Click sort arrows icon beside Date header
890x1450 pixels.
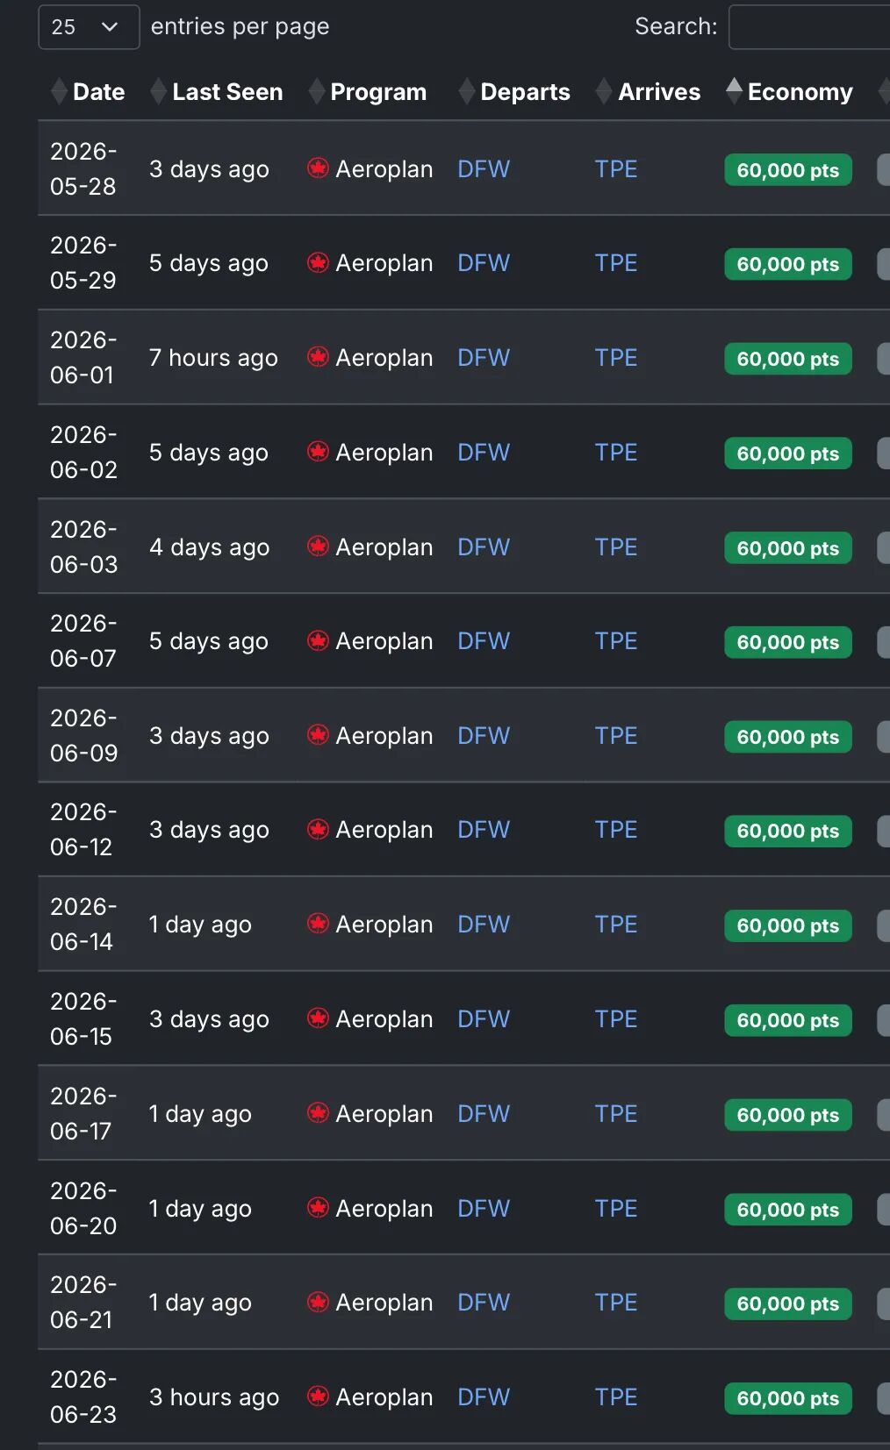pyautogui.click(x=59, y=91)
